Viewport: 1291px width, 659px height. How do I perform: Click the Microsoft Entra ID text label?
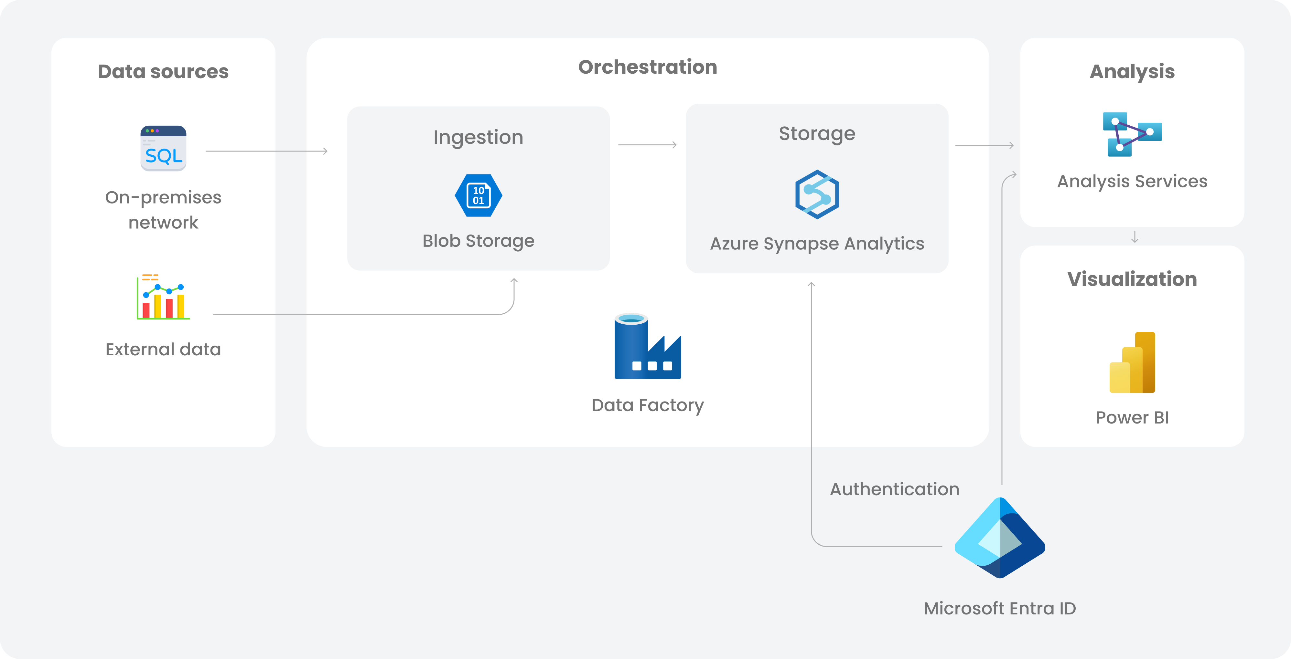coord(1000,608)
